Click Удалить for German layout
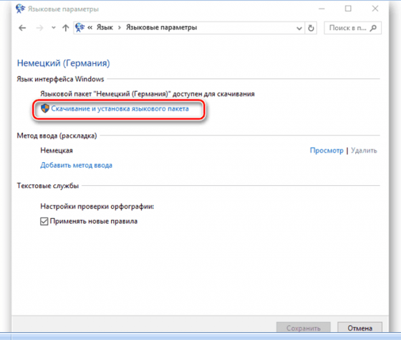Screen dimensions: 401x340 (x=364, y=151)
